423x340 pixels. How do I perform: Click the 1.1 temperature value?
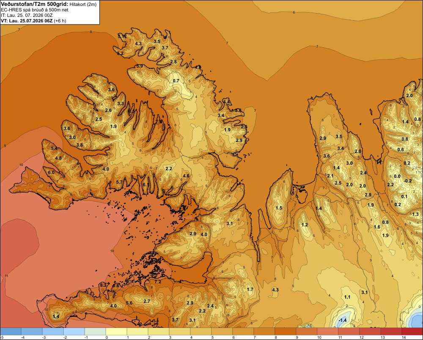click(x=347, y=297)
